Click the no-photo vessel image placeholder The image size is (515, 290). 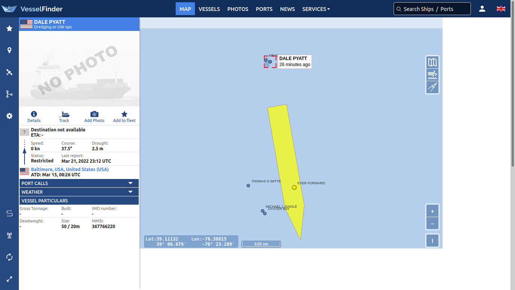(79, 69)
